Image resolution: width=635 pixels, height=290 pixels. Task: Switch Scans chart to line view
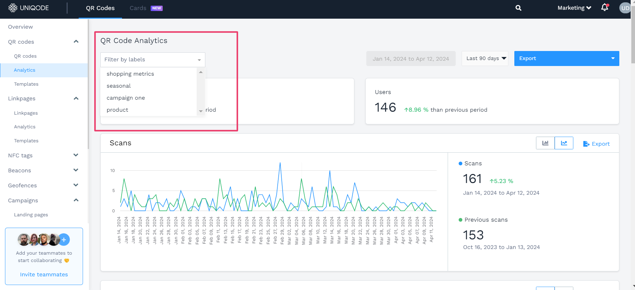click(x=564, y=143)
